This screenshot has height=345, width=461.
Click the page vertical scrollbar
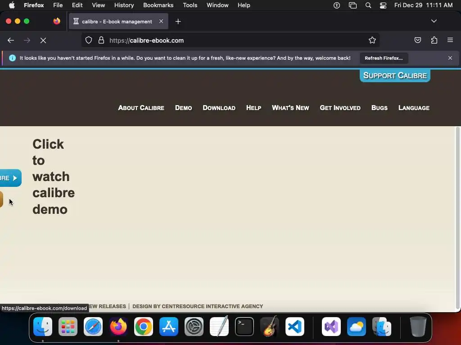(x=458, y=218)
